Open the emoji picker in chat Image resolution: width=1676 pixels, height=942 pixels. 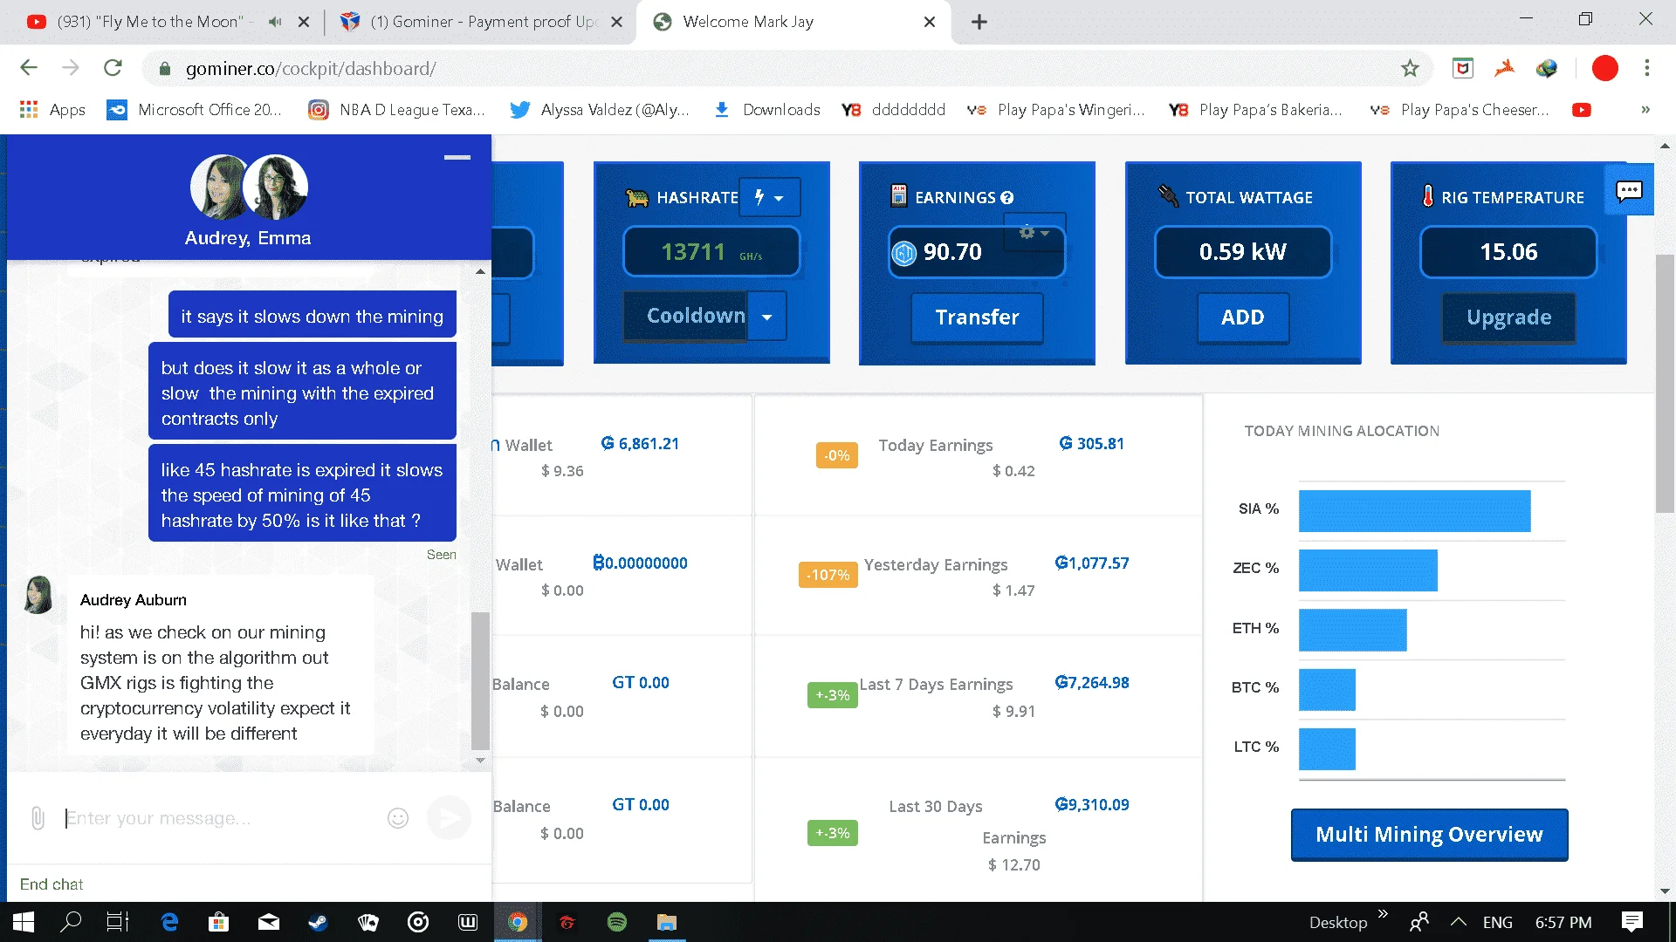point(398,818)
